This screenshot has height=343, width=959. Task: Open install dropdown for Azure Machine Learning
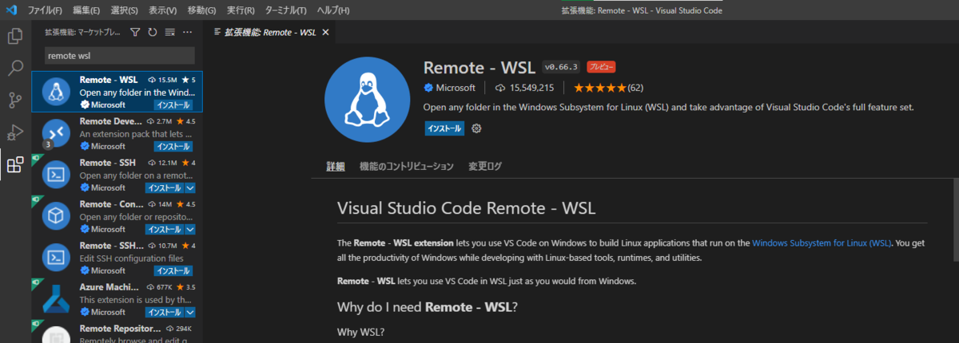coord(190,312)
